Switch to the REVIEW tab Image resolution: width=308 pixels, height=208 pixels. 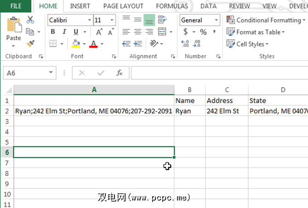pos(240,6)
